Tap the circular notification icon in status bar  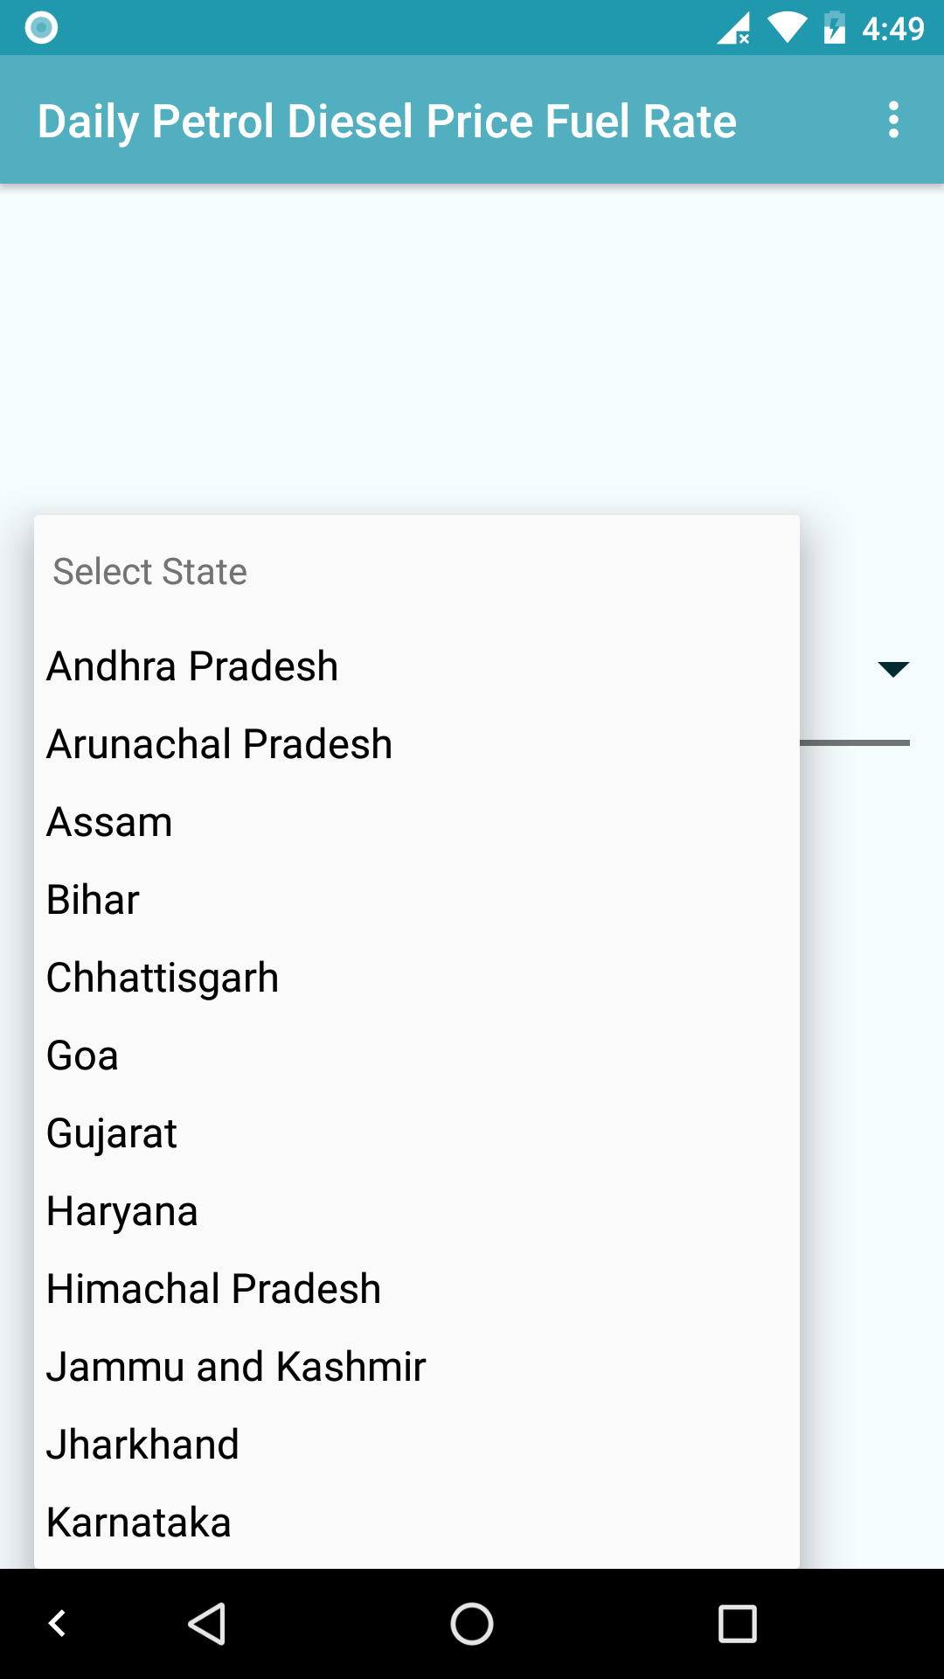[41, 28]
